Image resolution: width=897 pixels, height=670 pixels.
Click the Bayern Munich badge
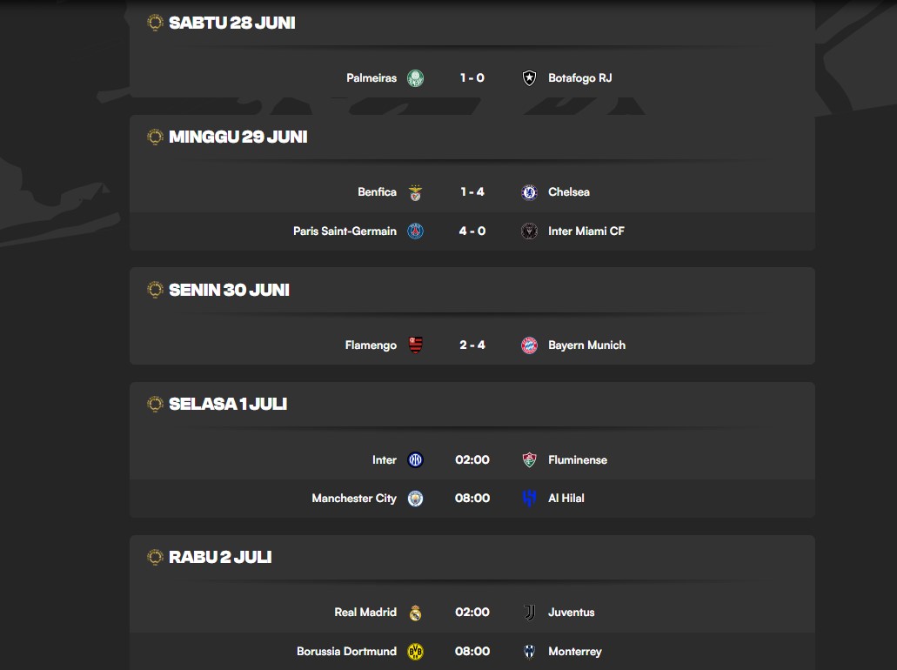529,345
